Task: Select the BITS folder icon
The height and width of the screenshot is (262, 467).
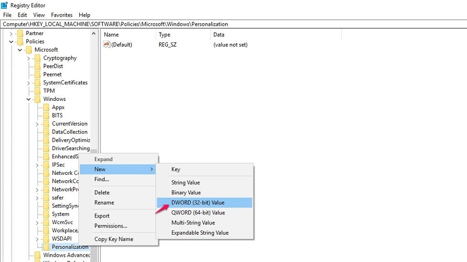Action: click(x=46, y=115)
